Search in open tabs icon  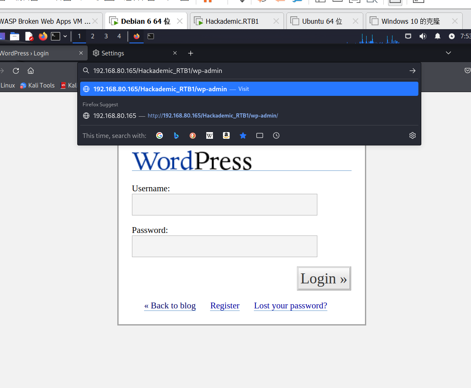click(260, 135)
